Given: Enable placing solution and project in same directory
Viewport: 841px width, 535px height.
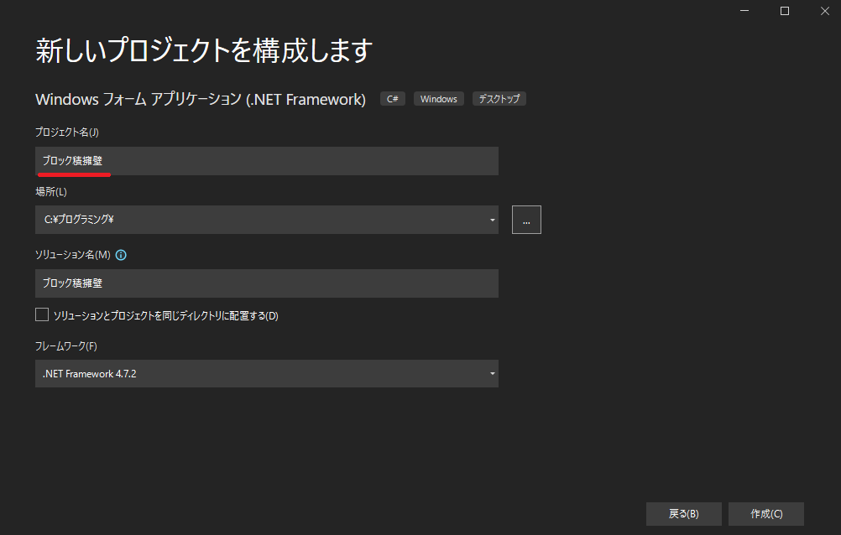Looking at the screenshot, I should [42, 314].
